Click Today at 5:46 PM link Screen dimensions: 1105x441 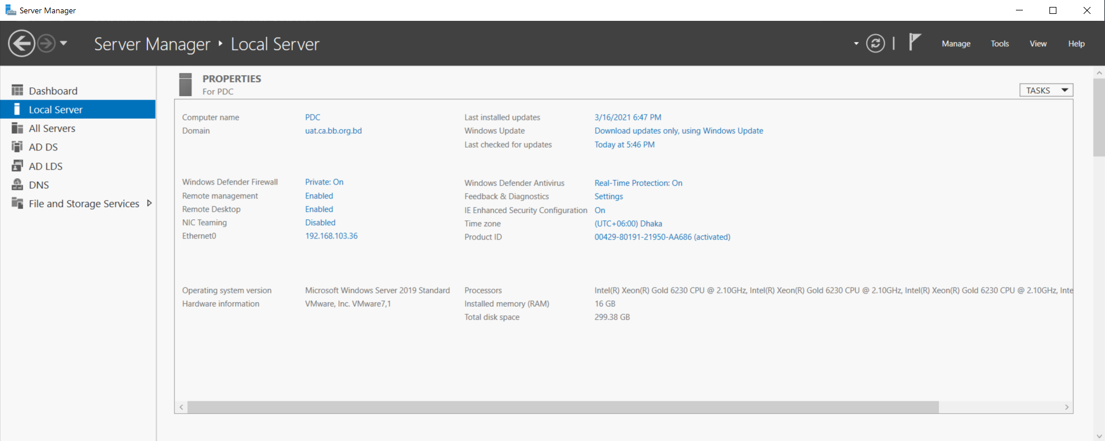(x=624, y=145)
